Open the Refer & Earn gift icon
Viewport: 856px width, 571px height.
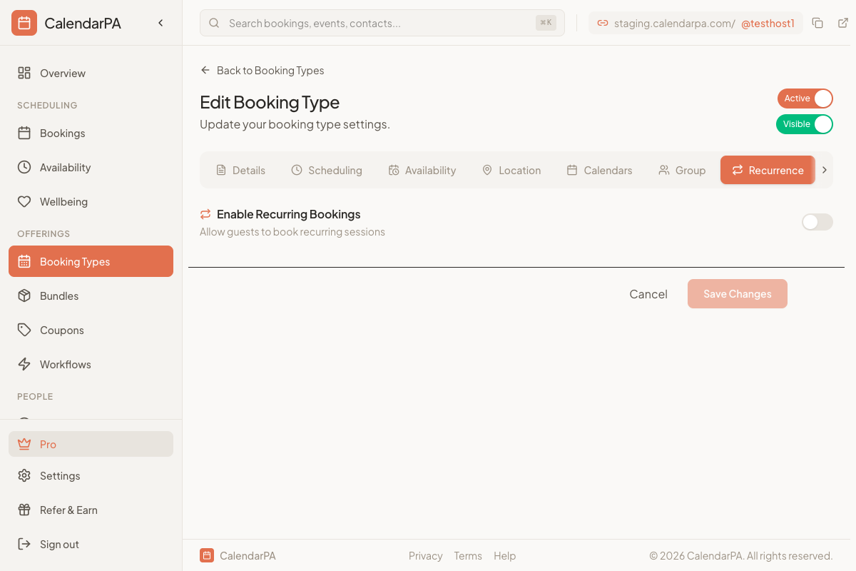pos(24,510)
